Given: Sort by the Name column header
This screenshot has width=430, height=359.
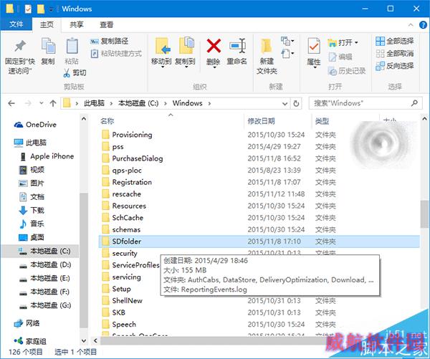Looking at the screenshot, I should [107, 121].
